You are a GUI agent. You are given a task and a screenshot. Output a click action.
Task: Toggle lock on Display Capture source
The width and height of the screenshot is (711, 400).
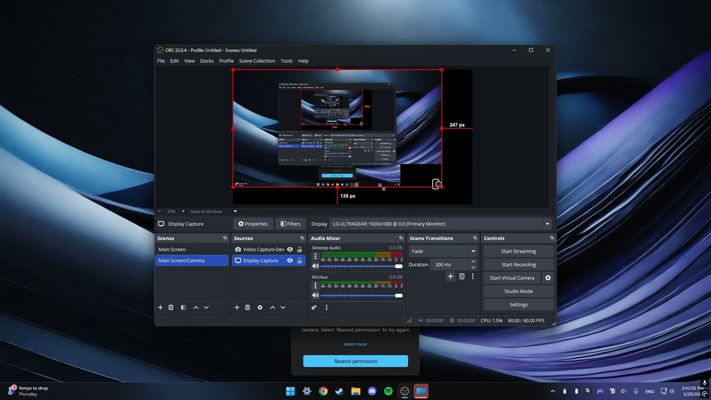tap(299, 261)
